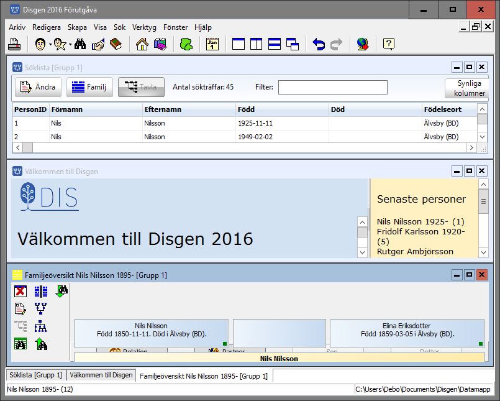Click the binoculars search icon in main toolbar
The height and width of the screenshot is (401, 500).
[x=80, y=44]
